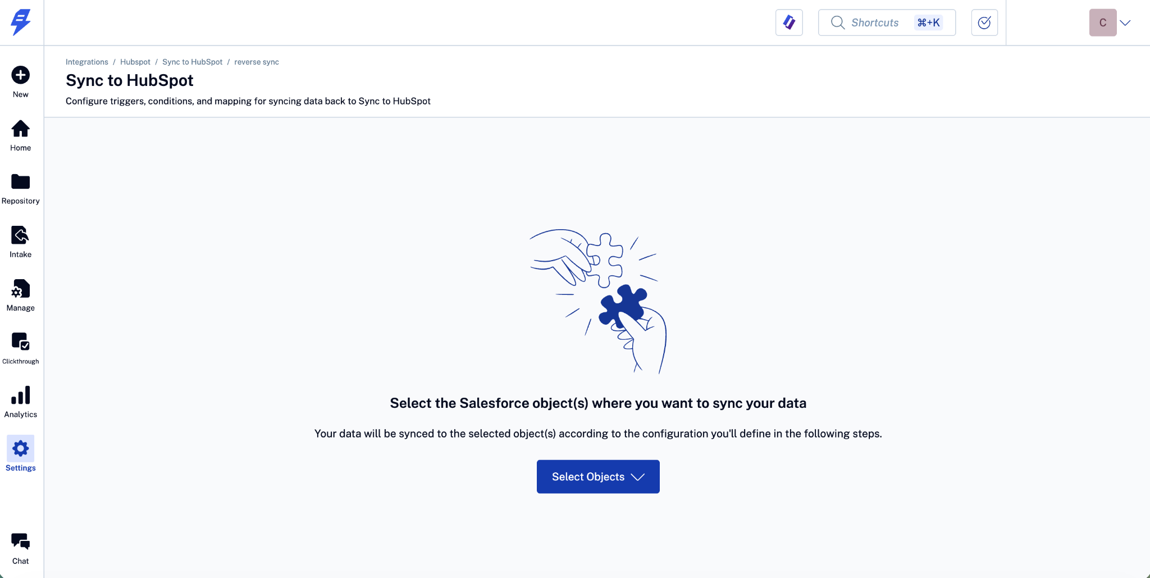
Task: Open the Manage section
Action: tap(21, 289)
